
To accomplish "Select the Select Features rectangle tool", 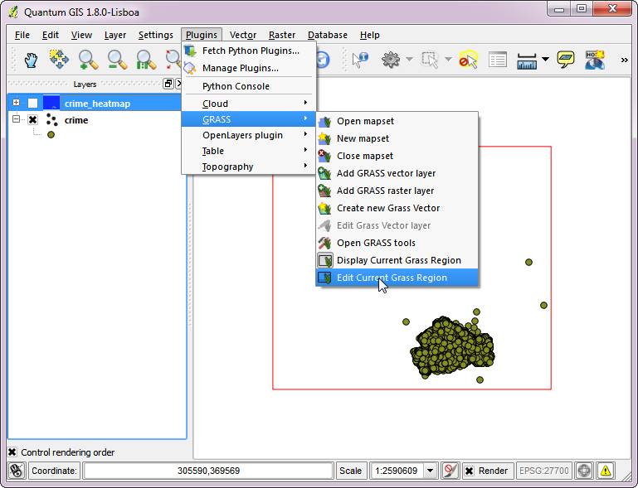I will click(x=430, y=60).
